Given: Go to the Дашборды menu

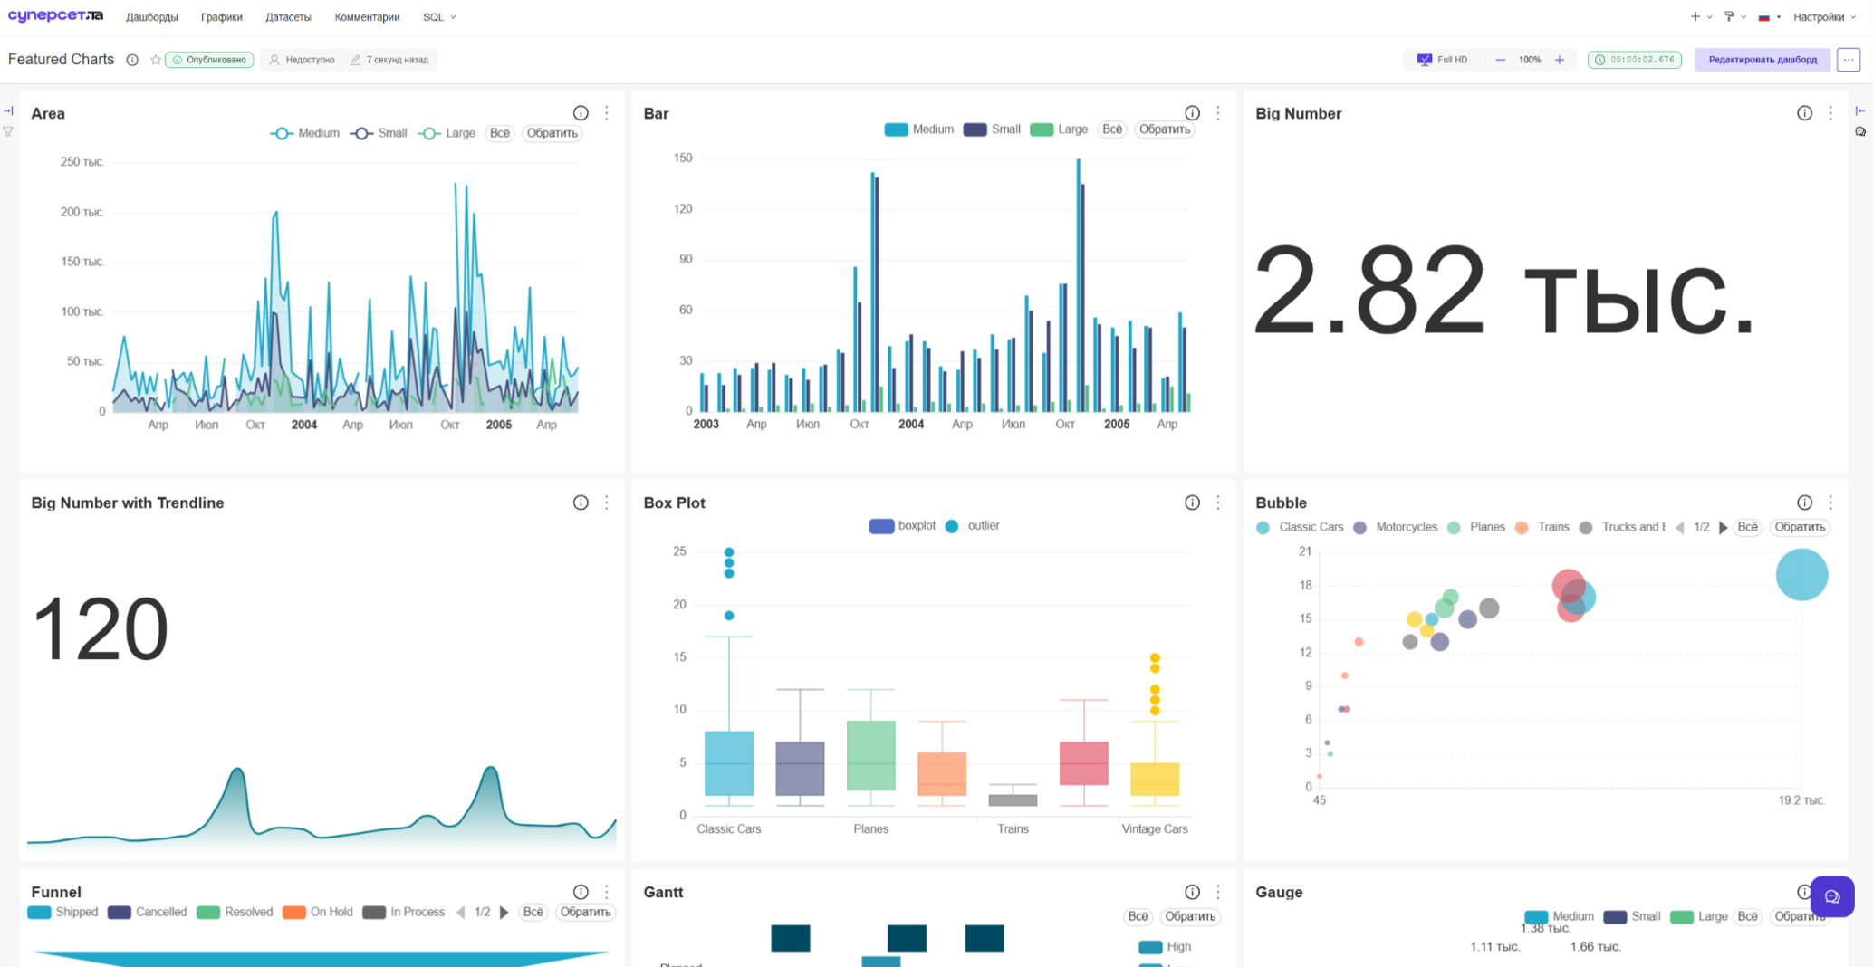Looking at the screenshot, I should [151, 17].
